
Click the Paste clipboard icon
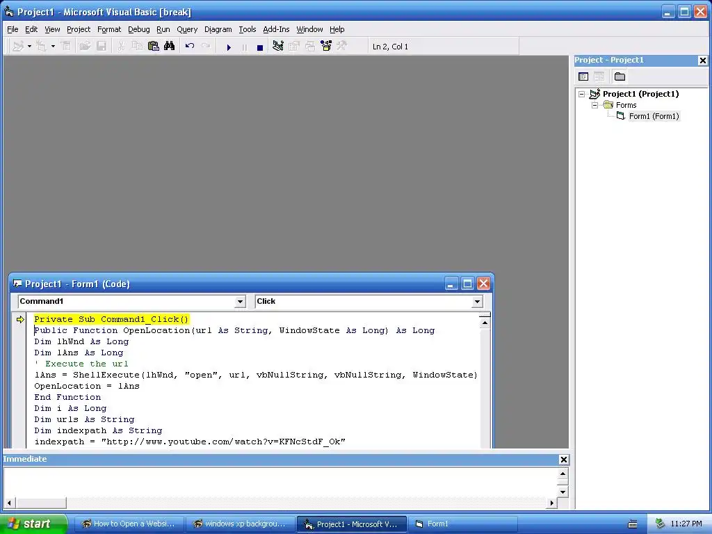(154, 47)
